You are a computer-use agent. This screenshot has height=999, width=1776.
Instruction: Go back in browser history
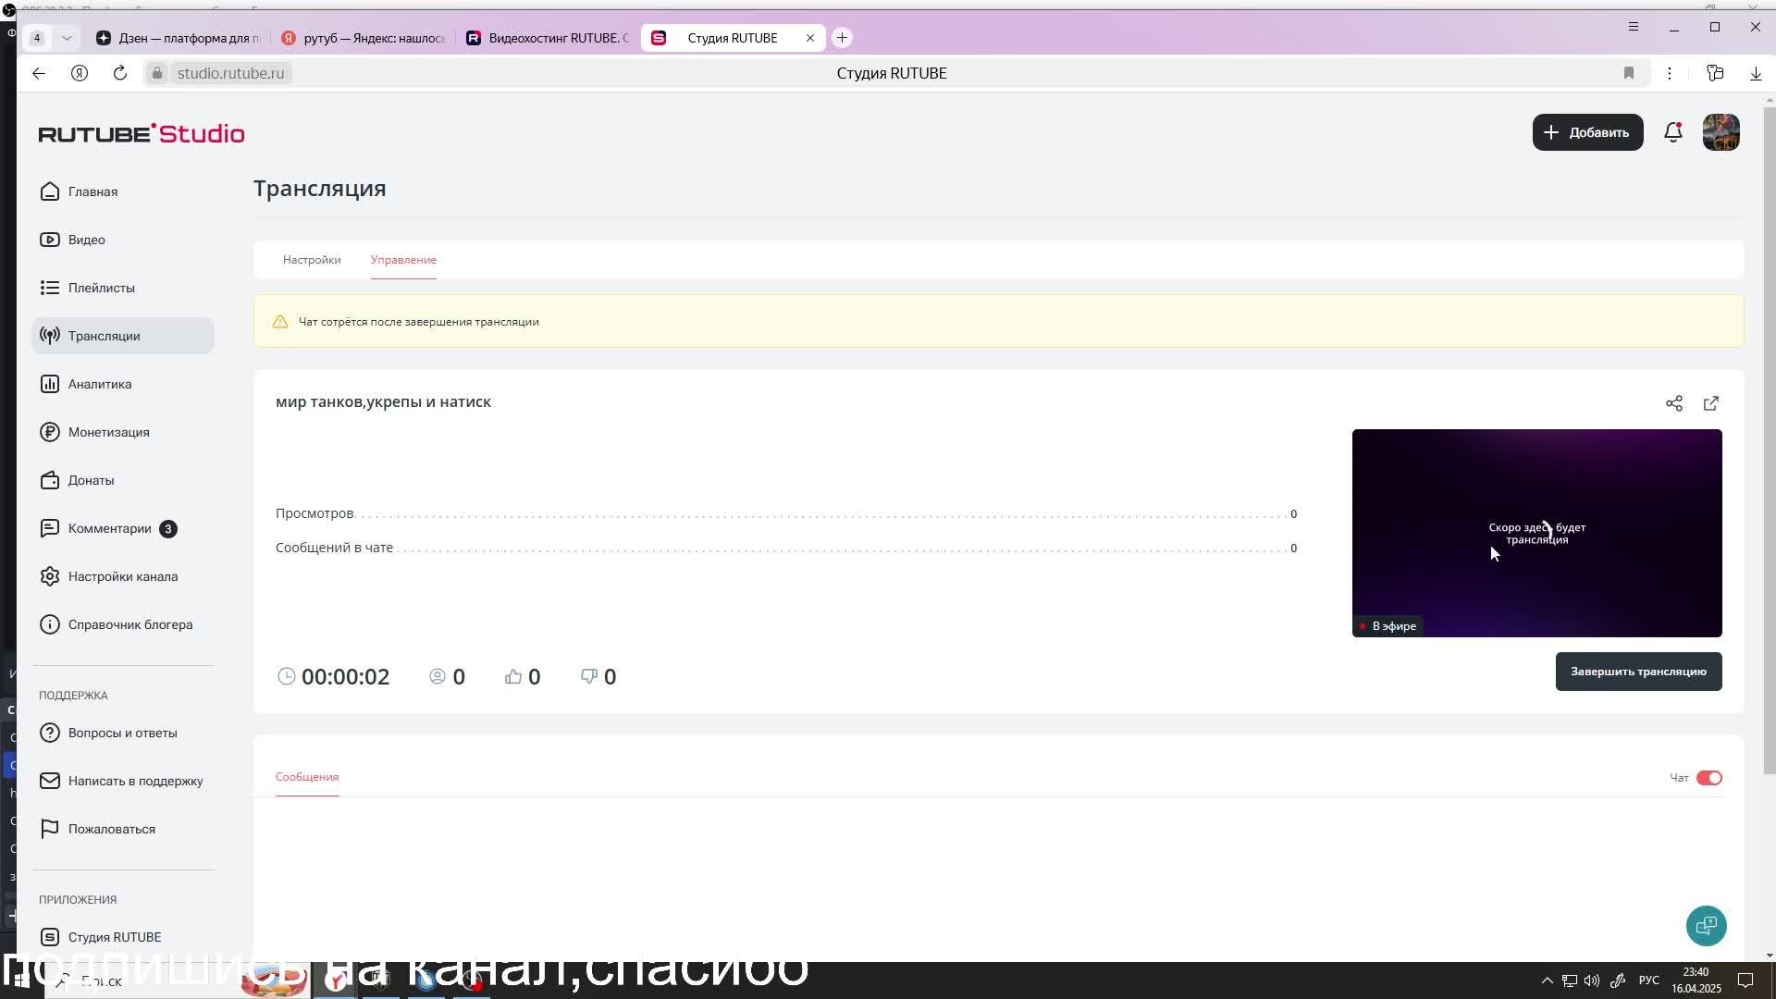pos(39,73)
